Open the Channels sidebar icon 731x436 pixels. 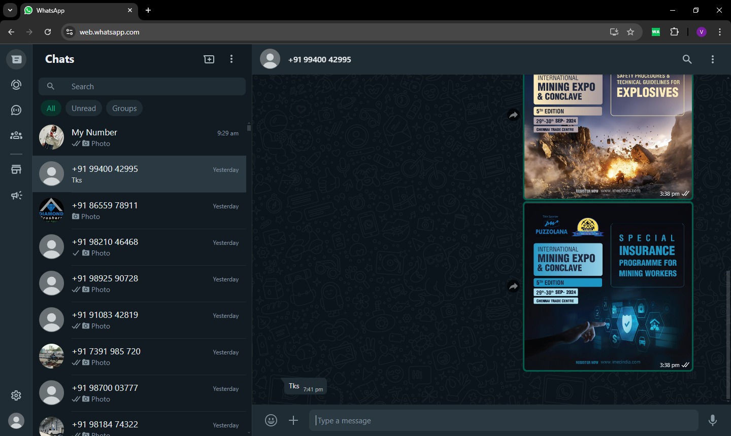click(16, 110)
